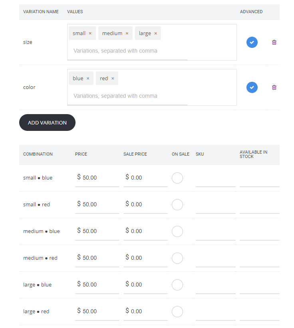Enable On Sale for small blue combination

(177, 178)
